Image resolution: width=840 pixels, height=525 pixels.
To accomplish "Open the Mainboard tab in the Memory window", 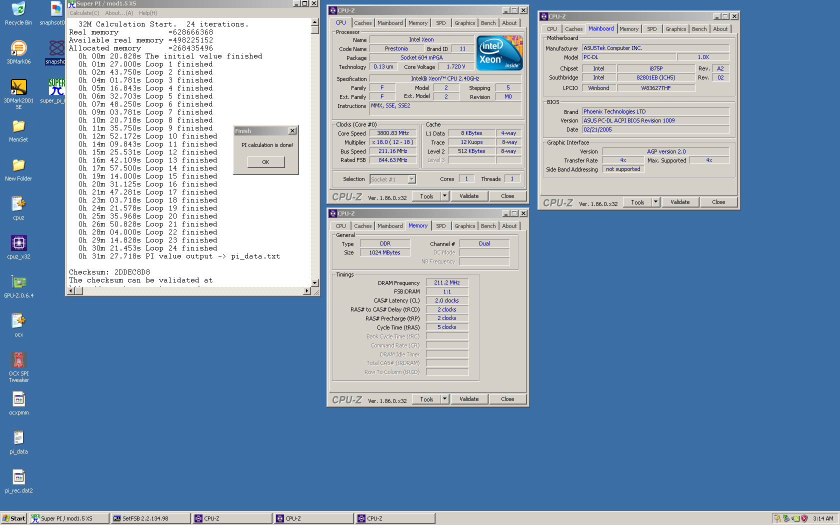I will 390,226.
